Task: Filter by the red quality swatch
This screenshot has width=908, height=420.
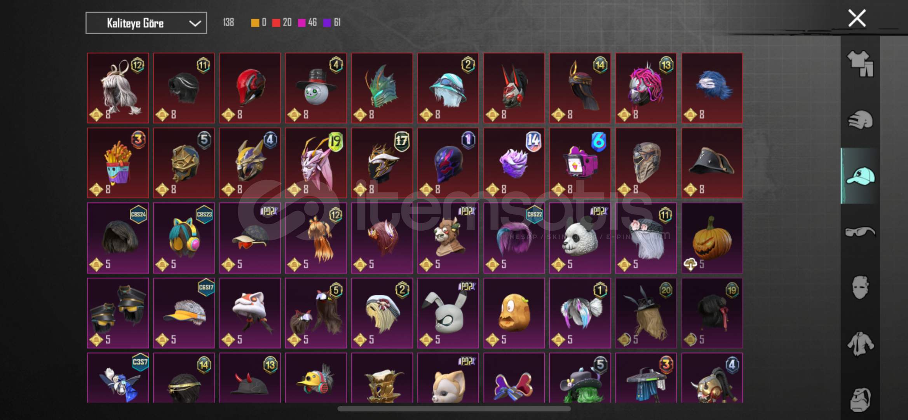Action: (276, 23)
